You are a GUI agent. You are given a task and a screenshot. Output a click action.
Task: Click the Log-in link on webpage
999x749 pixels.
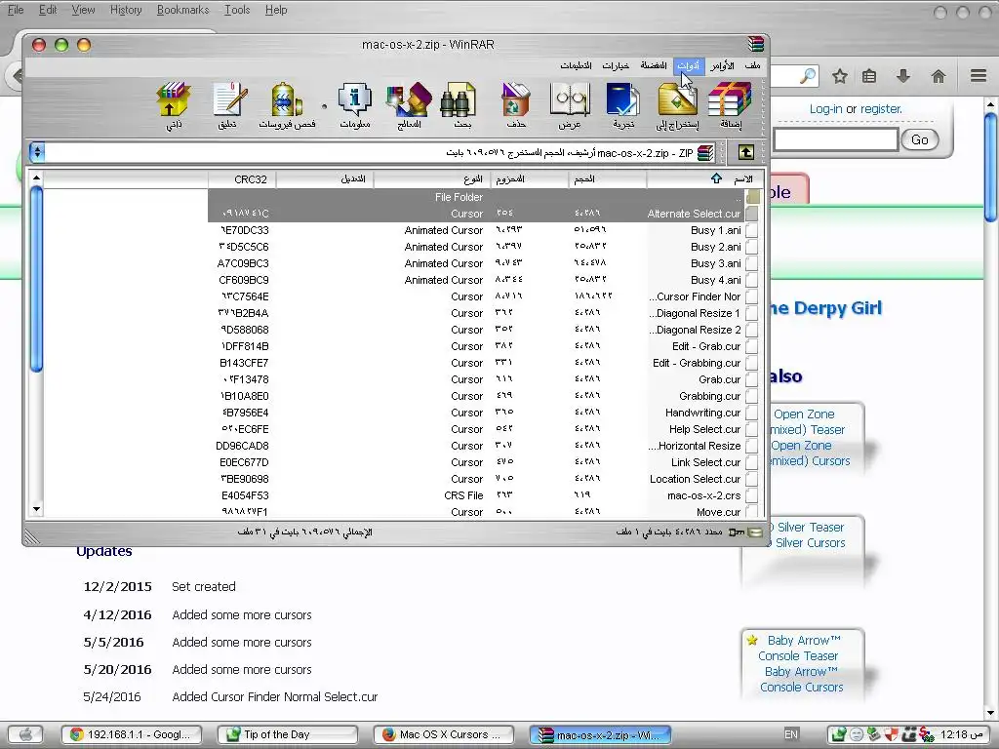point(825,109)
